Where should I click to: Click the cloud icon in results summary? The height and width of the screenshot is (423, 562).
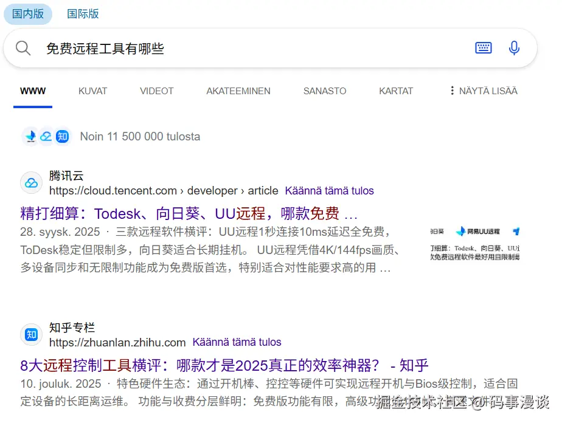point(46,137)
